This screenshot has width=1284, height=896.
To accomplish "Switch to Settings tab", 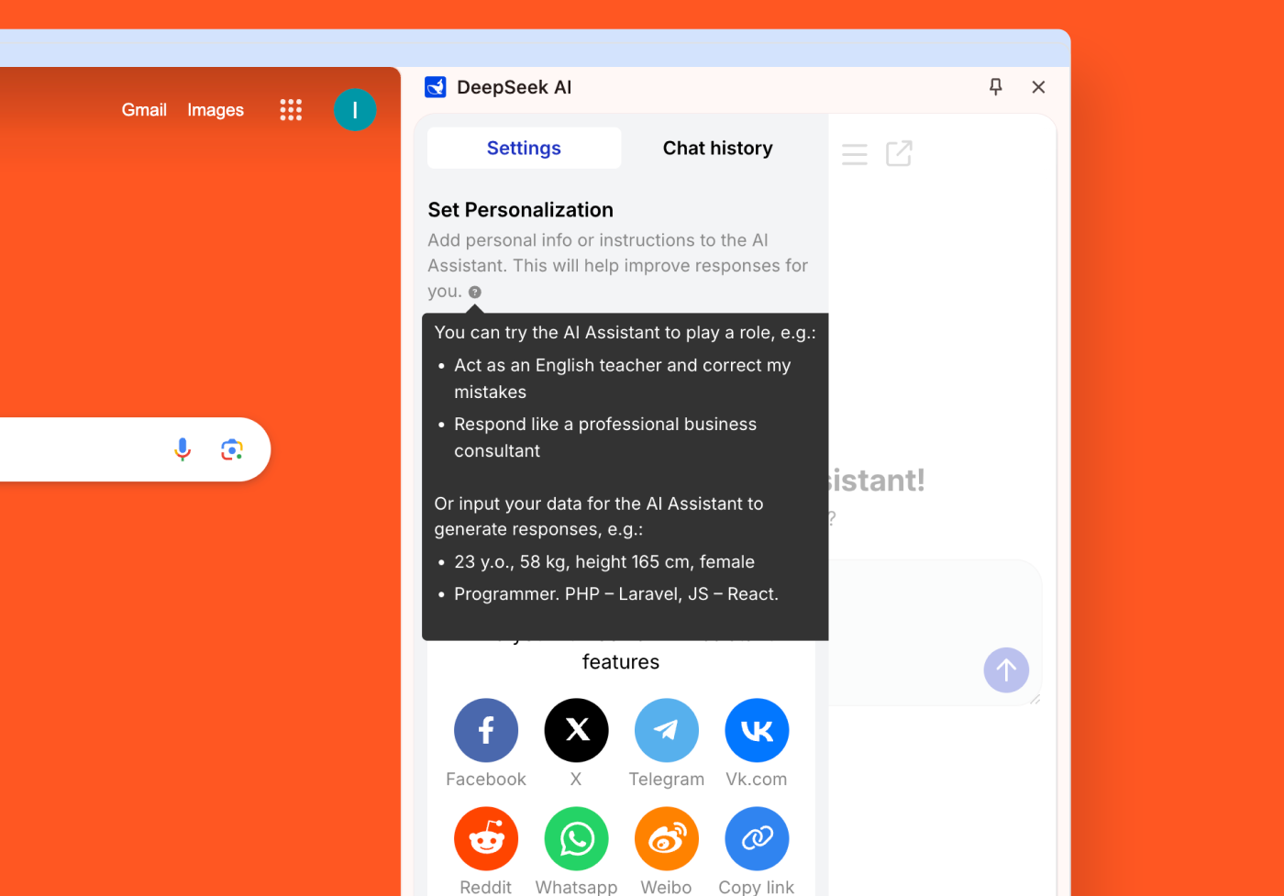I will pyautogui.click(x=524, y=149).
